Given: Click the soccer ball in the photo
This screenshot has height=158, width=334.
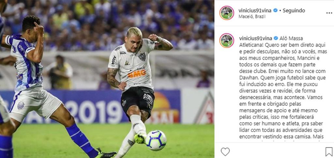Looking at the screenshot, I should pyautogui.click(x=156, y=140).
